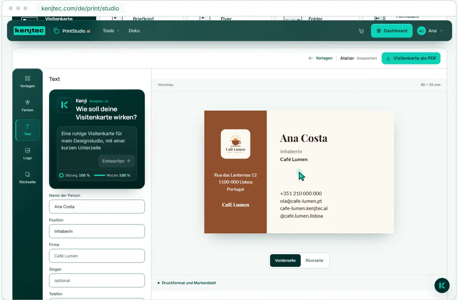This screenshot has height=300, width=458.
Task: Click cafe-lumen.kenjtec.ai on the card
Action: 304,209
